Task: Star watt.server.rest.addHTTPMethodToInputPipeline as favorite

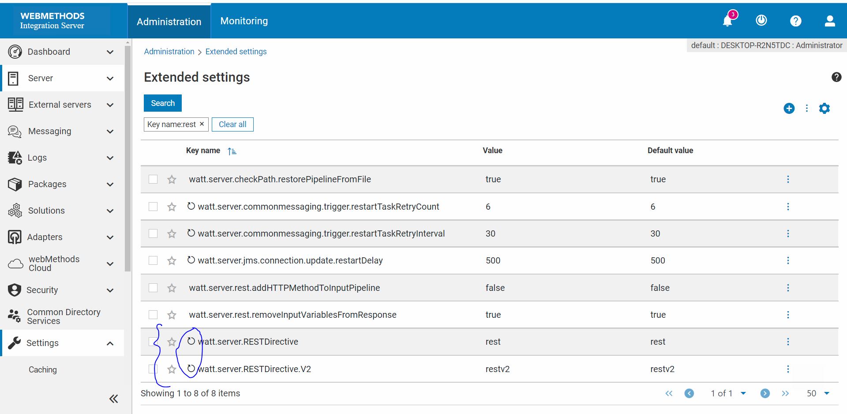Action: (171, 288)
